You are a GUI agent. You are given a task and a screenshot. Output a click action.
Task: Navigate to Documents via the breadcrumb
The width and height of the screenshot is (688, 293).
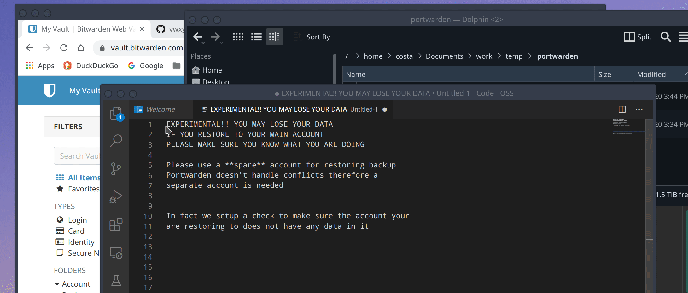click(444, 56)
